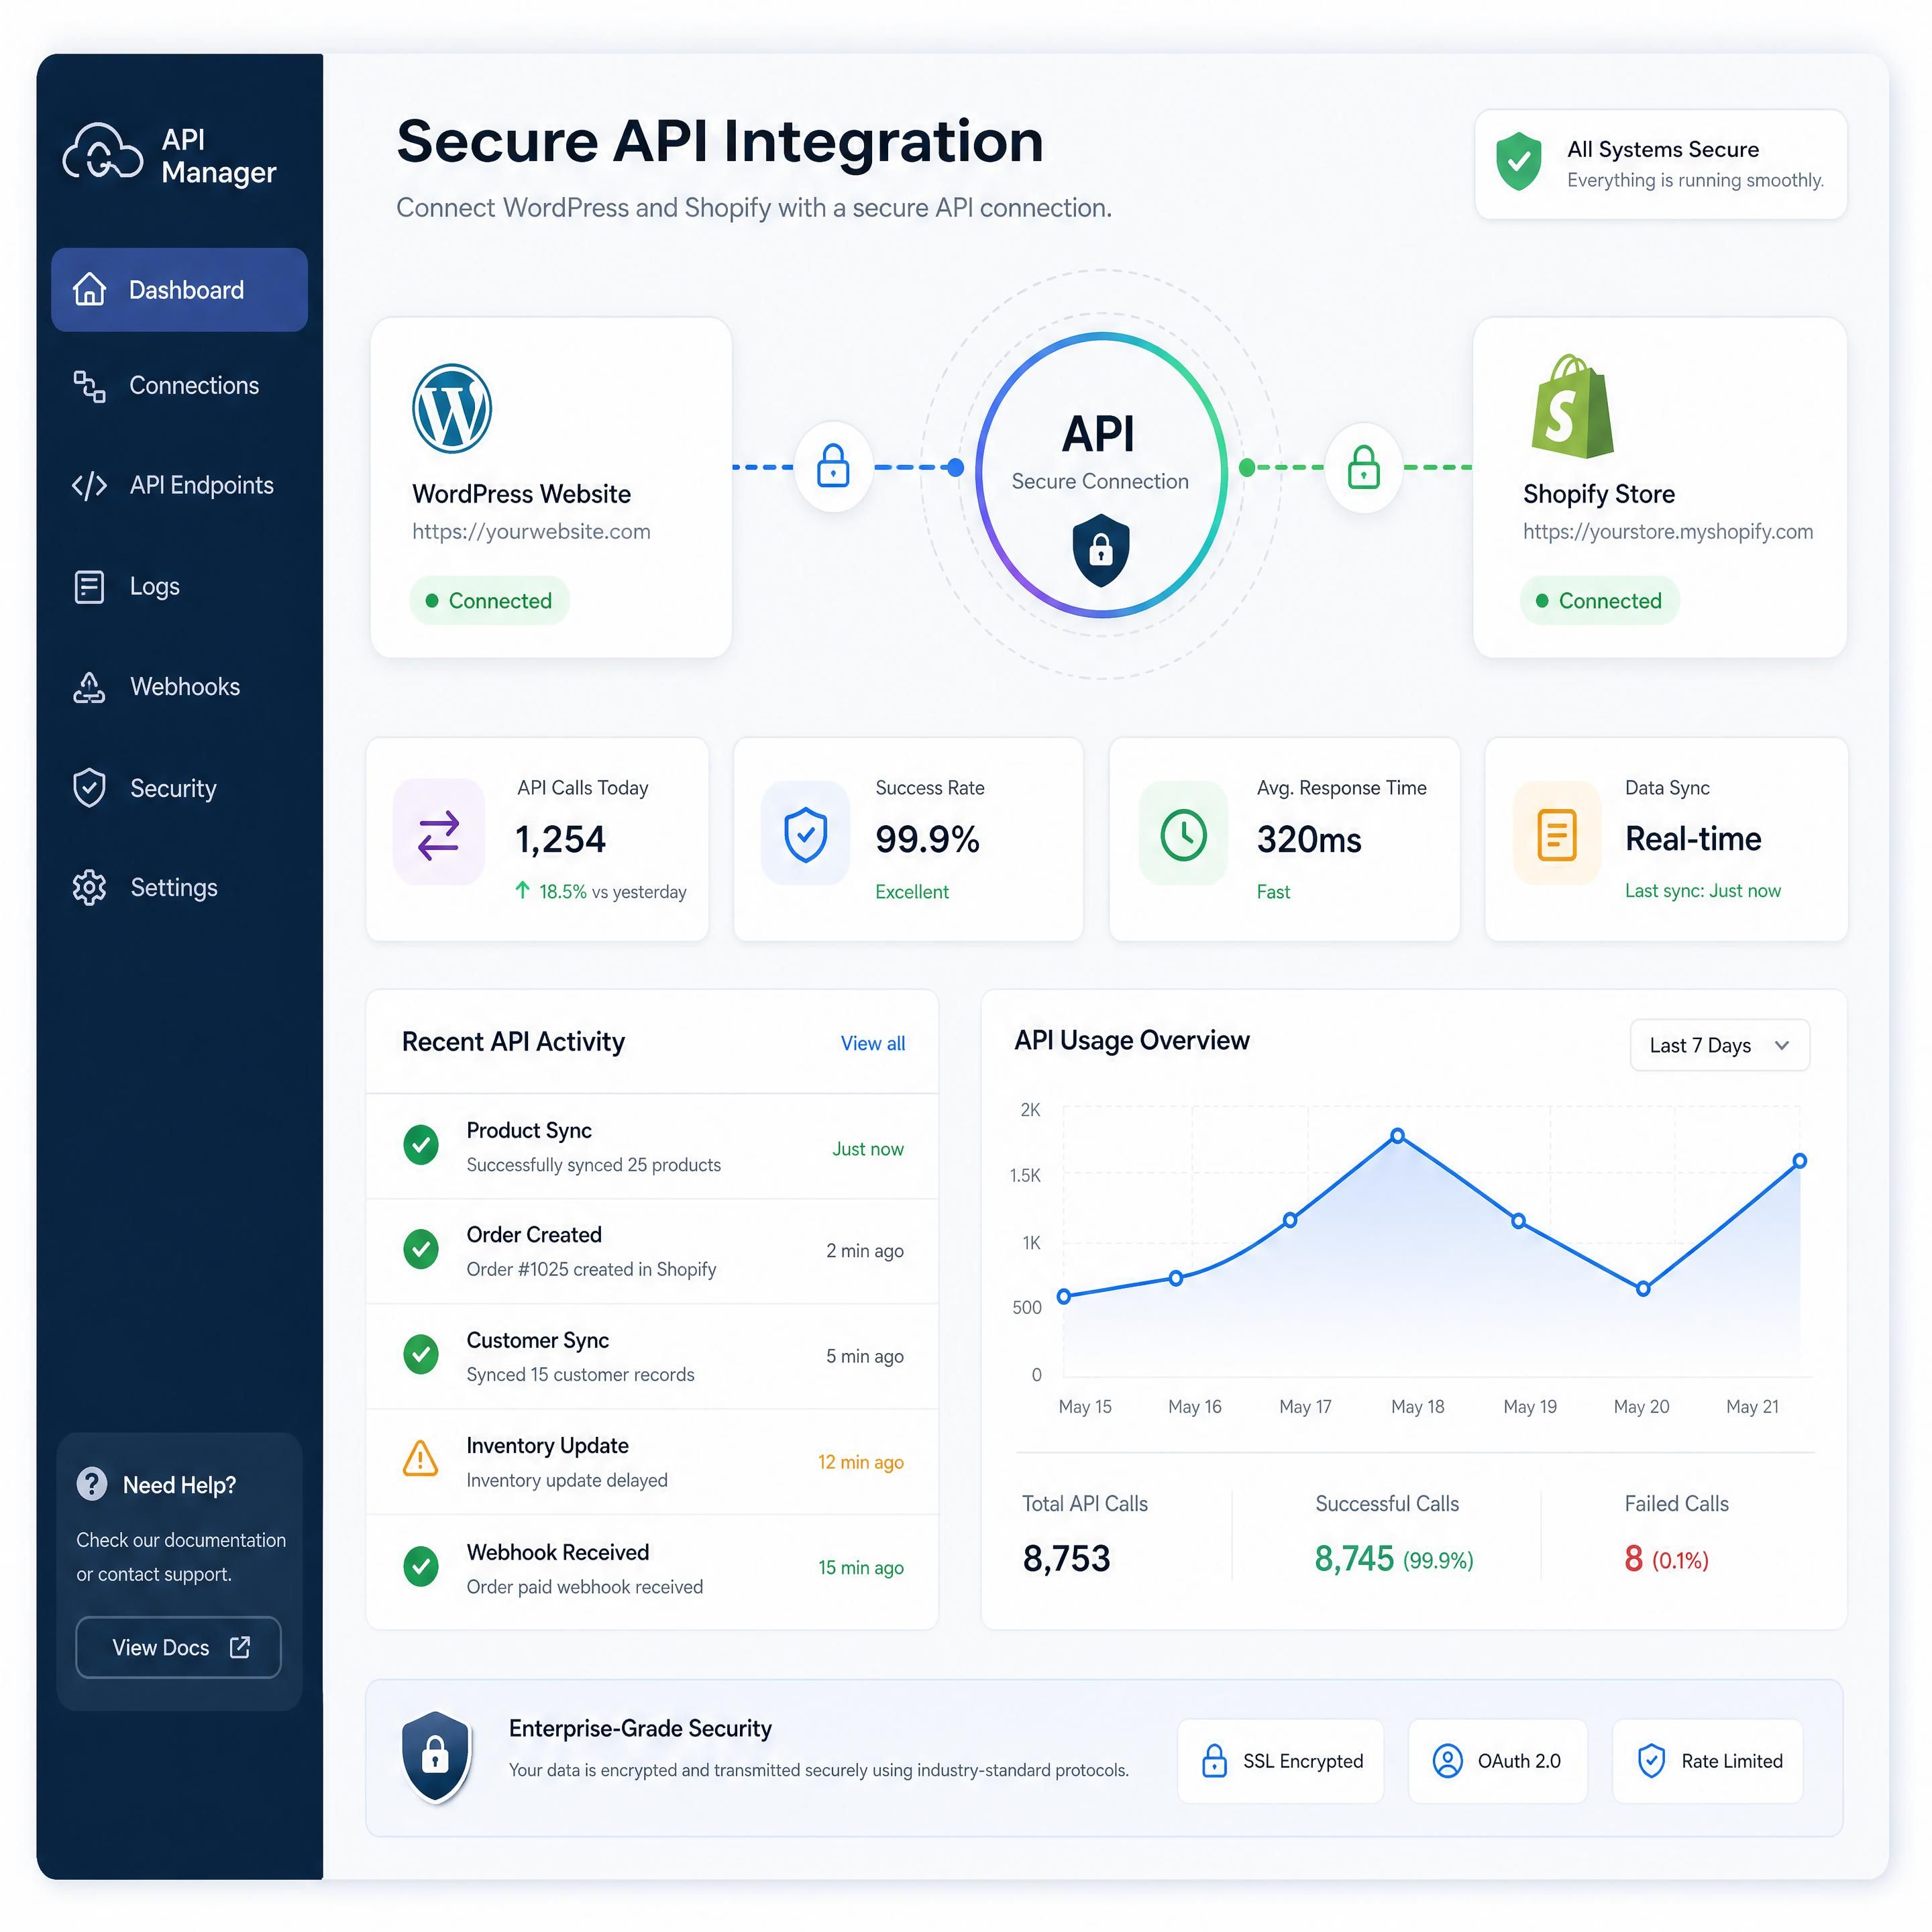Click the WordPress Connected status badge

[489, 601]
